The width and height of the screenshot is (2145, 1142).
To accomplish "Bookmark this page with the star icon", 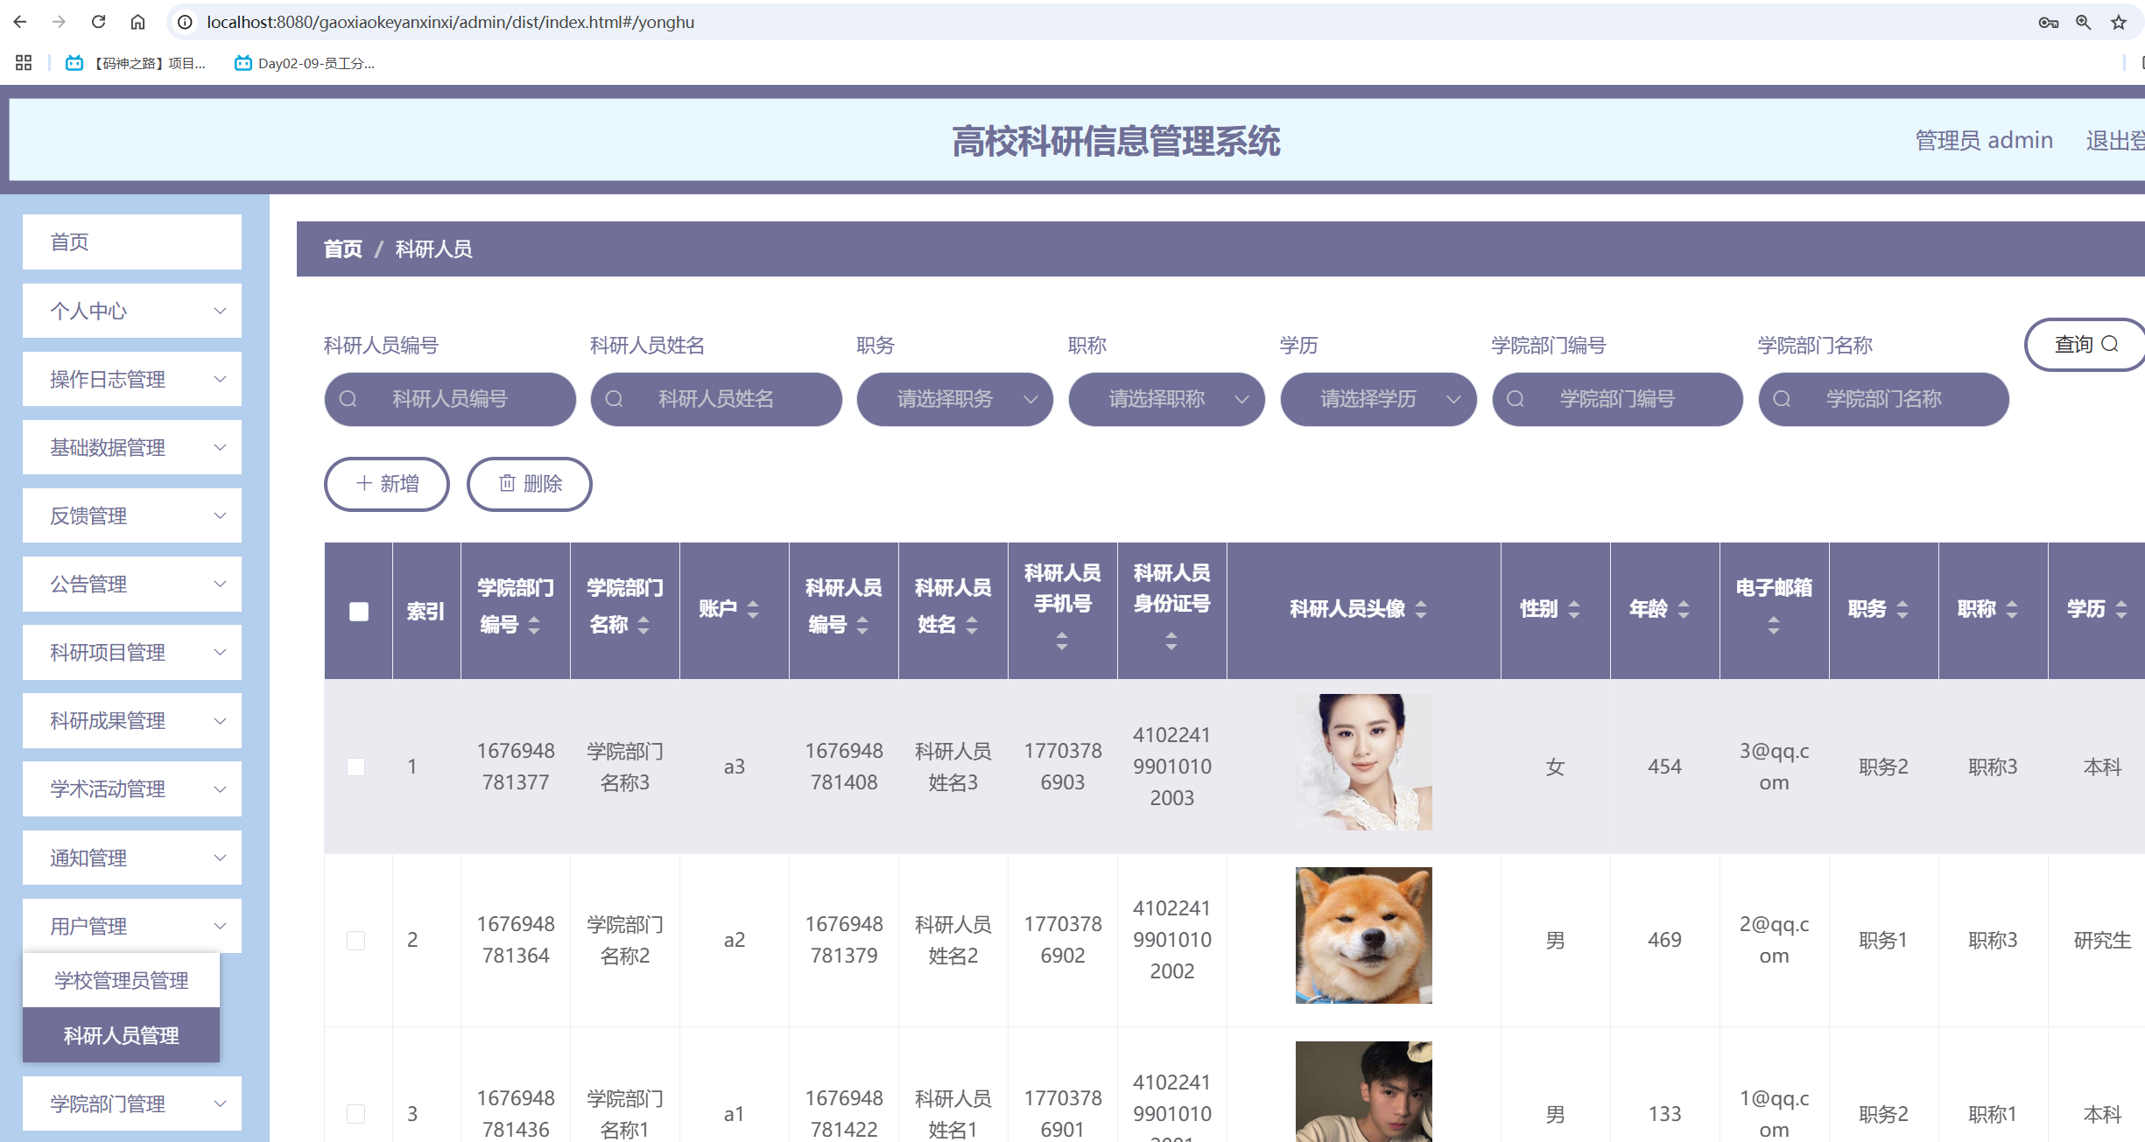I will pos(2119,23).
